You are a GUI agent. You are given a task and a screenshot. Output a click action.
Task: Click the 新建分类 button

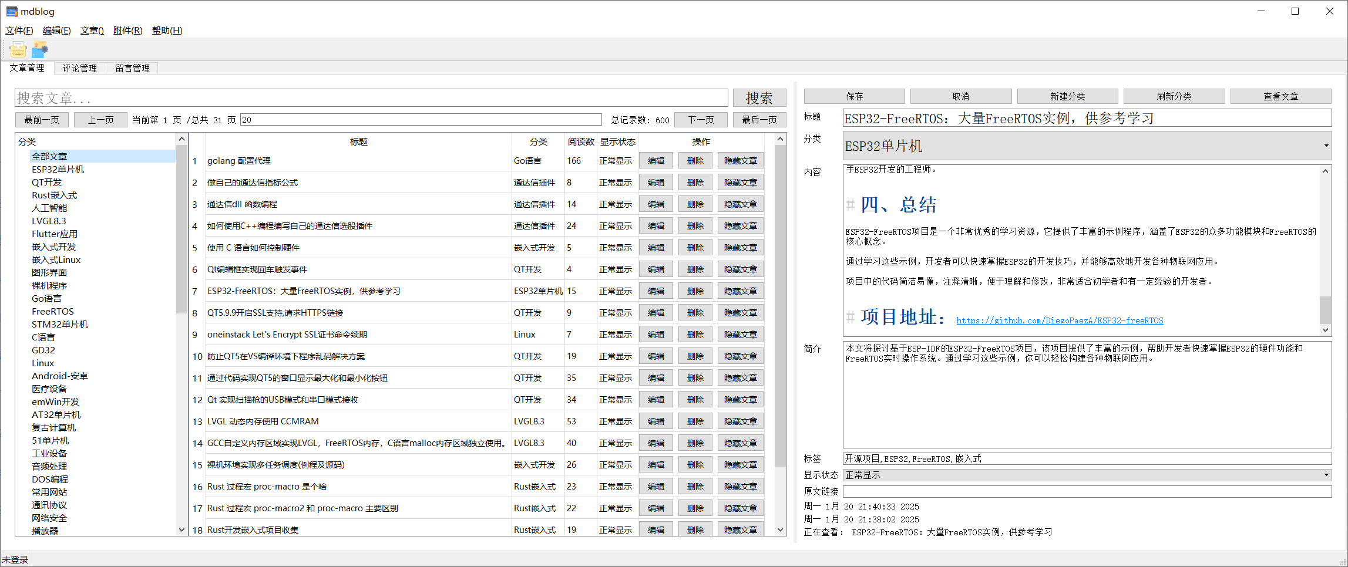(1068, 96)
